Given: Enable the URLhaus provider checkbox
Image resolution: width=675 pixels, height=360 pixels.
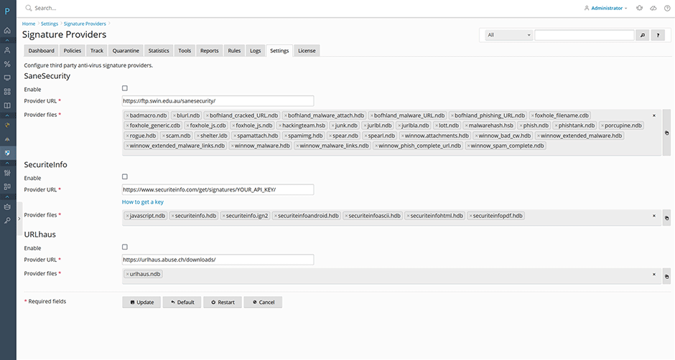Looking at the screenshot, I should 125,247.
